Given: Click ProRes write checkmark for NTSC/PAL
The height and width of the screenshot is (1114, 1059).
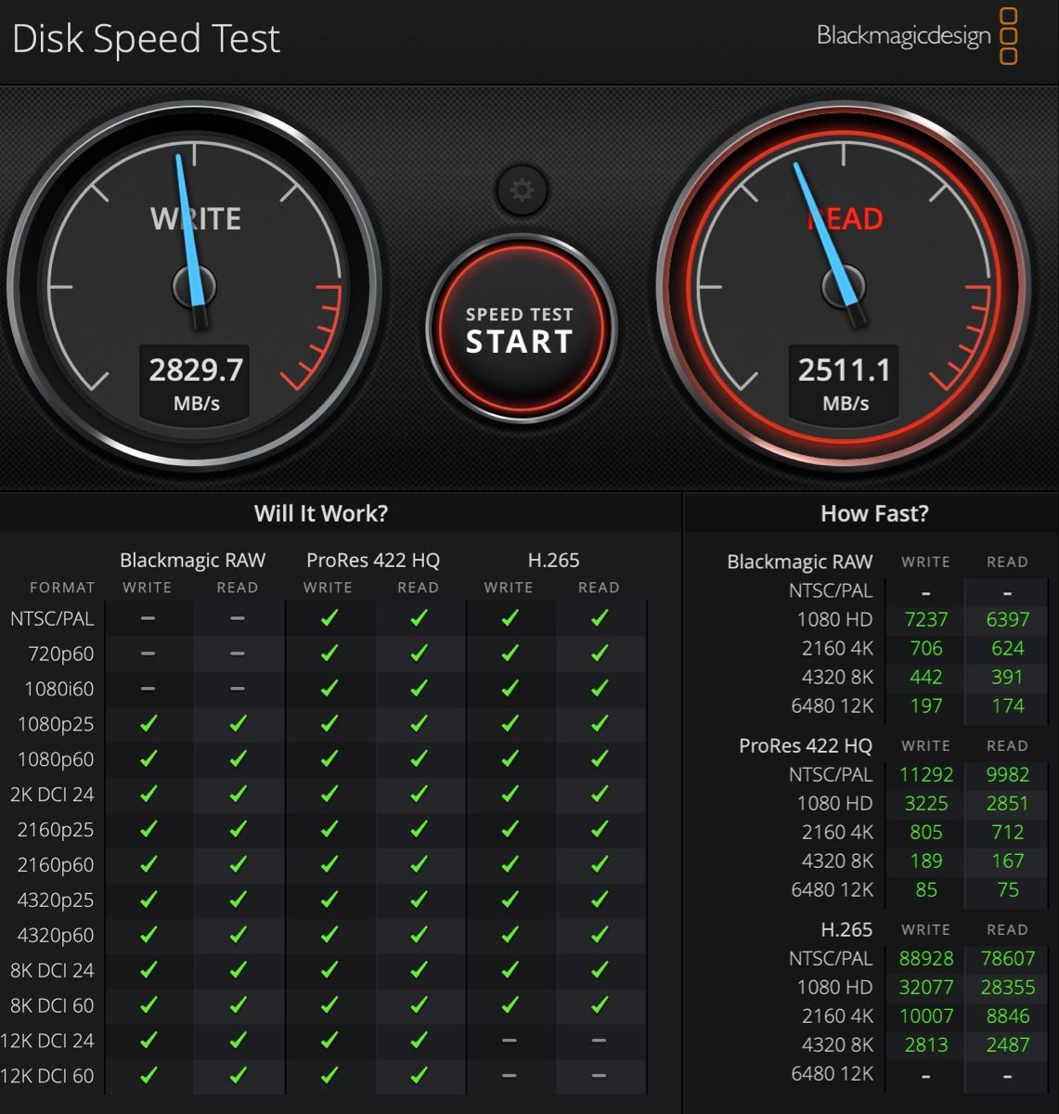Looking at the screenshot, I should pyautogui.click(x=329, y=617).
